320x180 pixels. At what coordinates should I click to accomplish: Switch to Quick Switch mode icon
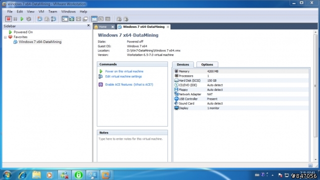tap(71, 19)
